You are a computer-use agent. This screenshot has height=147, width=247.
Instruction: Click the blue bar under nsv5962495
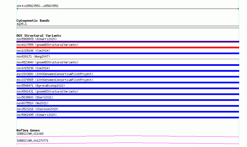pos(128,118)
